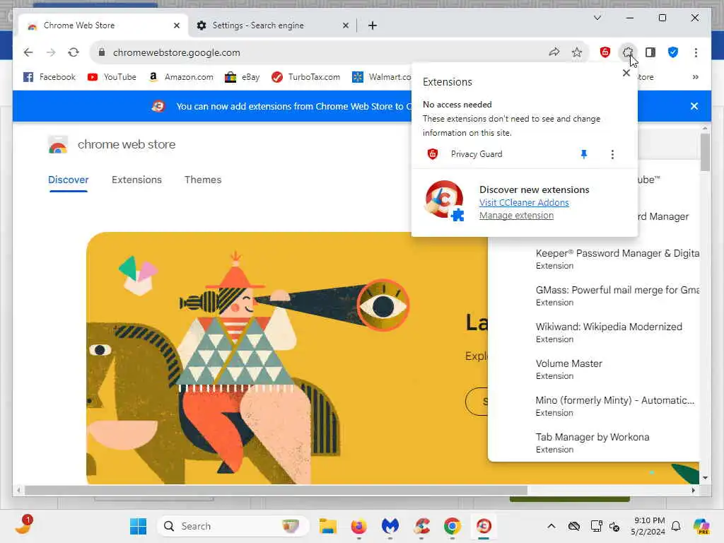Open Google Chrome from the taskbar
Viewport: 724px width, 543px height.
pos(452,526)
